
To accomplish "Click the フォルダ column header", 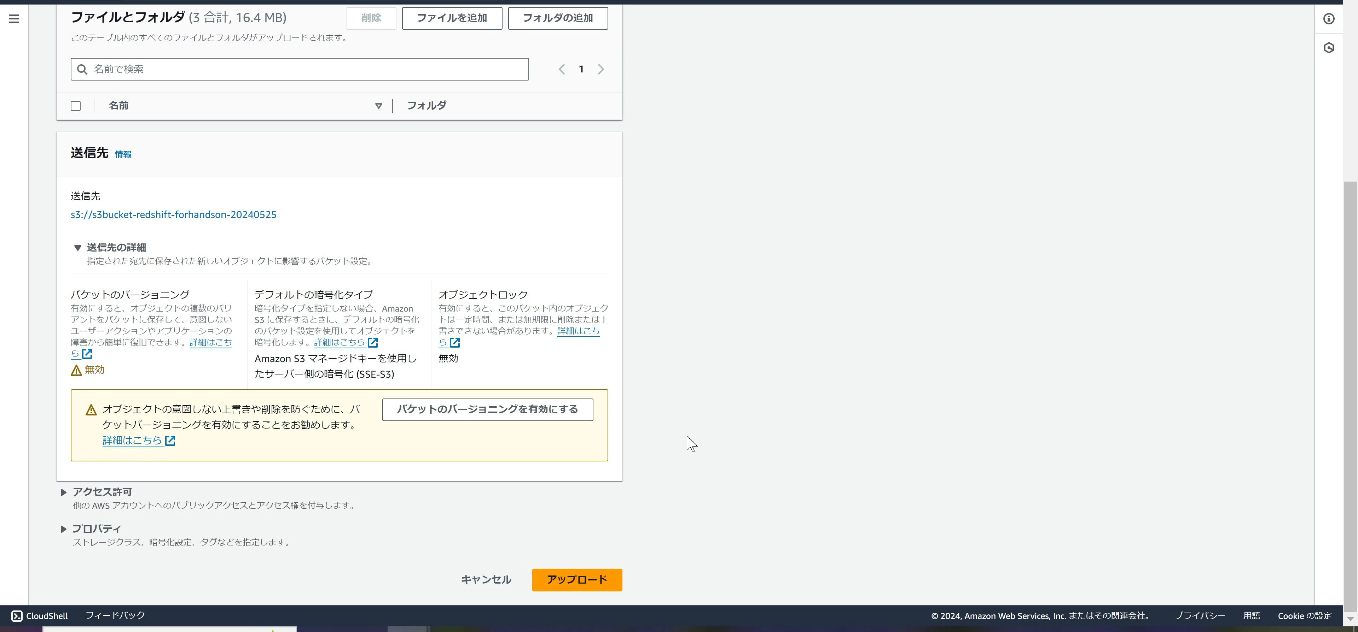I will pyautogui.click(x=426, y=105).
